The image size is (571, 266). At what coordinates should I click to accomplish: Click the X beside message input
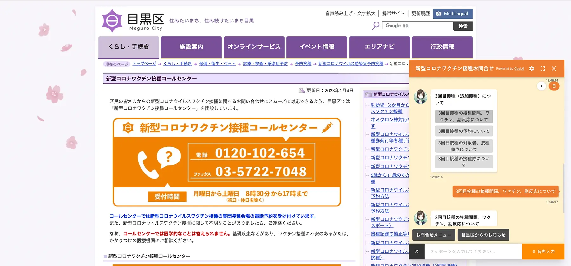pyautogui.click(x=417, y=251)
